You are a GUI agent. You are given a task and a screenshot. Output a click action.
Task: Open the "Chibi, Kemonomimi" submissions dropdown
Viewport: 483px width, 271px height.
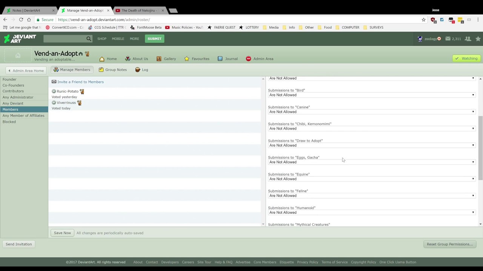[x=371, y=128]
